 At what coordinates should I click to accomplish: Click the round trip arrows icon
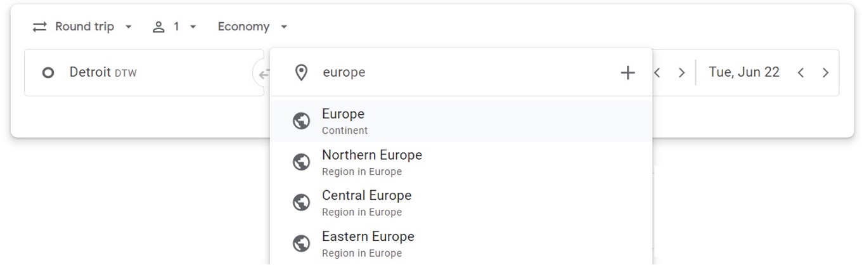pos(41,27)
